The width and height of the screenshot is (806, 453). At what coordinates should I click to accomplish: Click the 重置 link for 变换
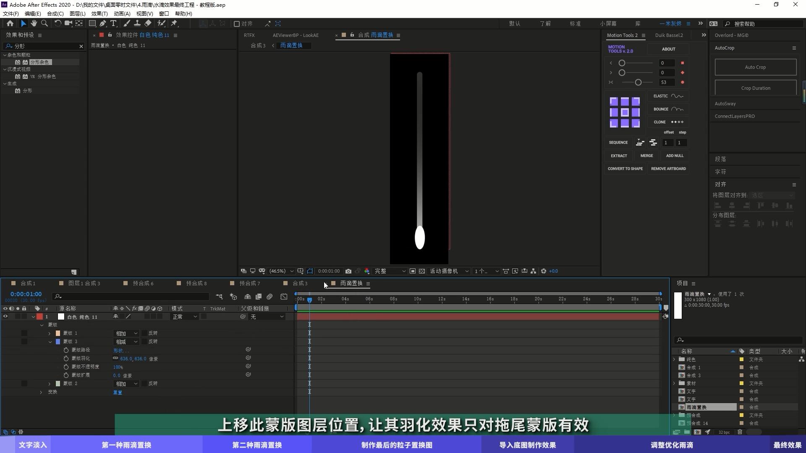pos(118,393)
